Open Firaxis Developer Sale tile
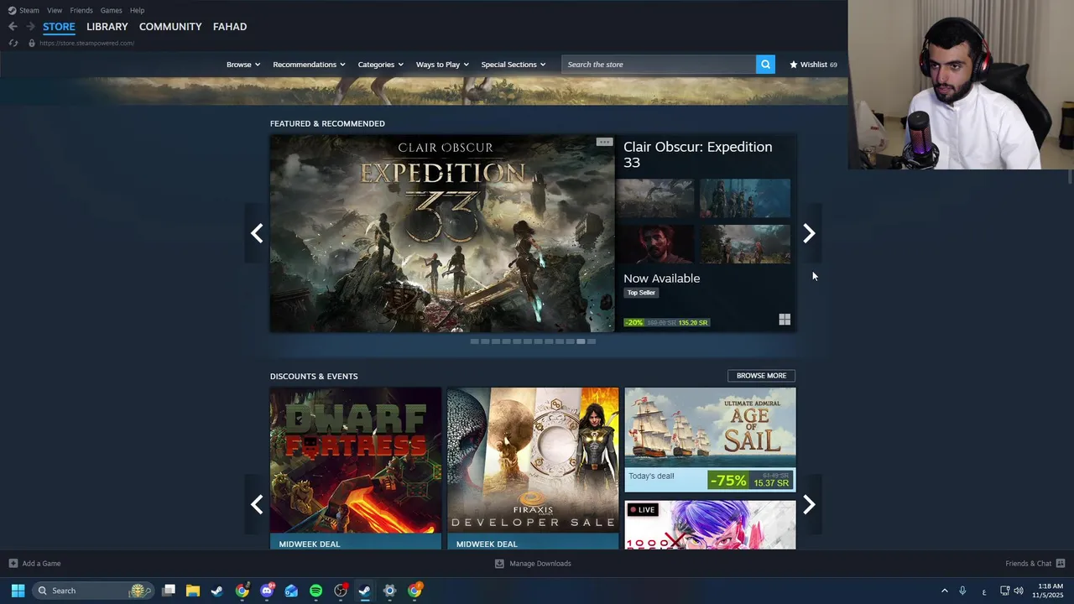Viewport: 1074px width, 604px height. 533,468
